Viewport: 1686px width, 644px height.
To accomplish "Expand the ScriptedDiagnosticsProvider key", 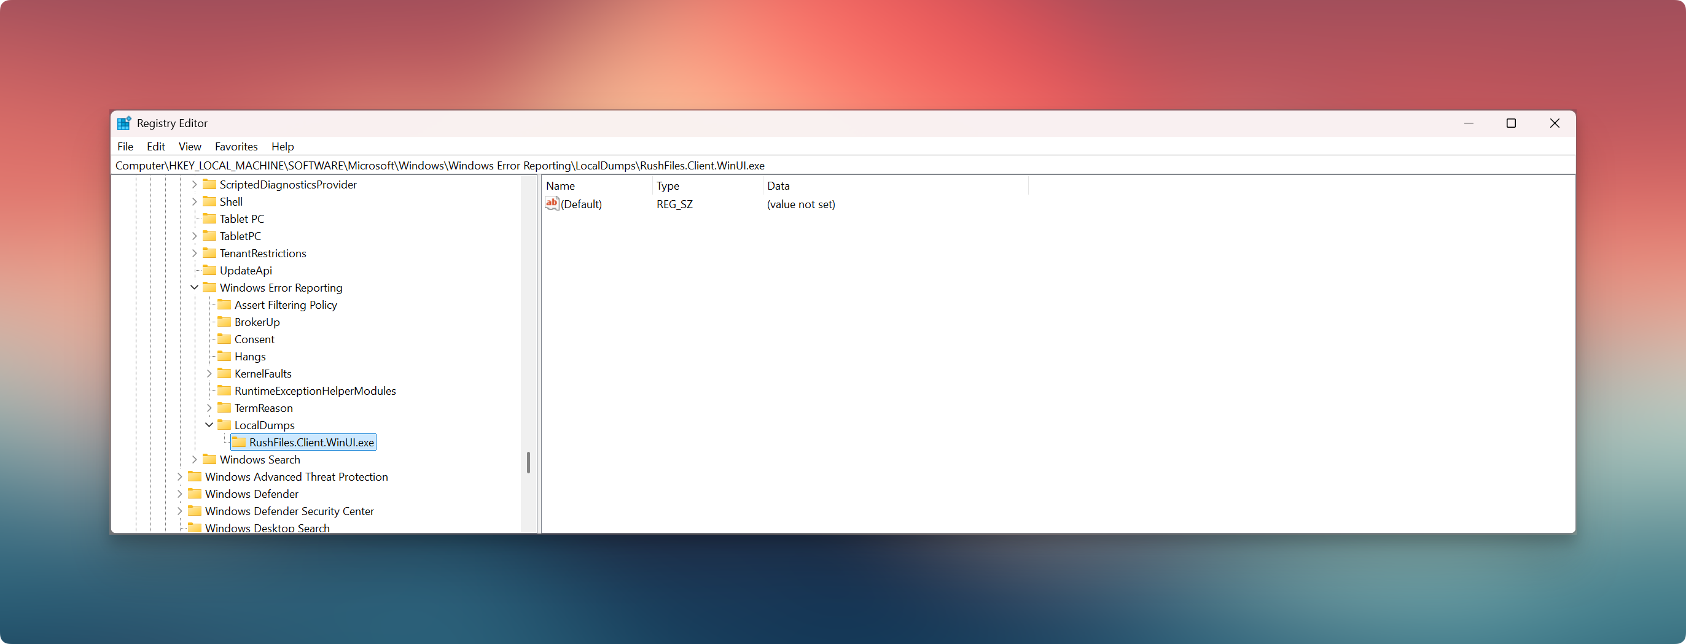I will point(194,185).
